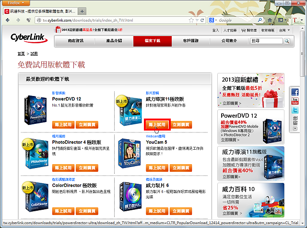This screenshot has width=307, height=228.
Task: Expand the 台灣 region dropdown
Action: pyautogui.click(x=284, y=30)
